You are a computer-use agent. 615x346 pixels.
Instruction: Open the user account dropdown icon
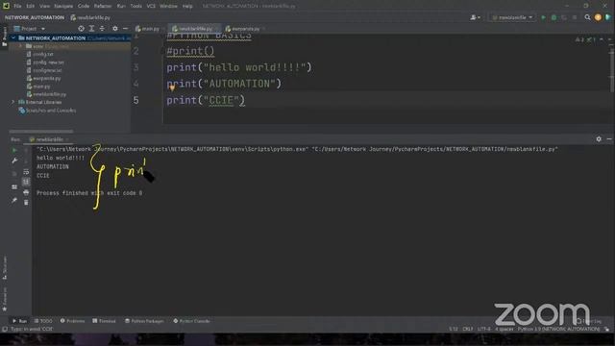point(475,17)
